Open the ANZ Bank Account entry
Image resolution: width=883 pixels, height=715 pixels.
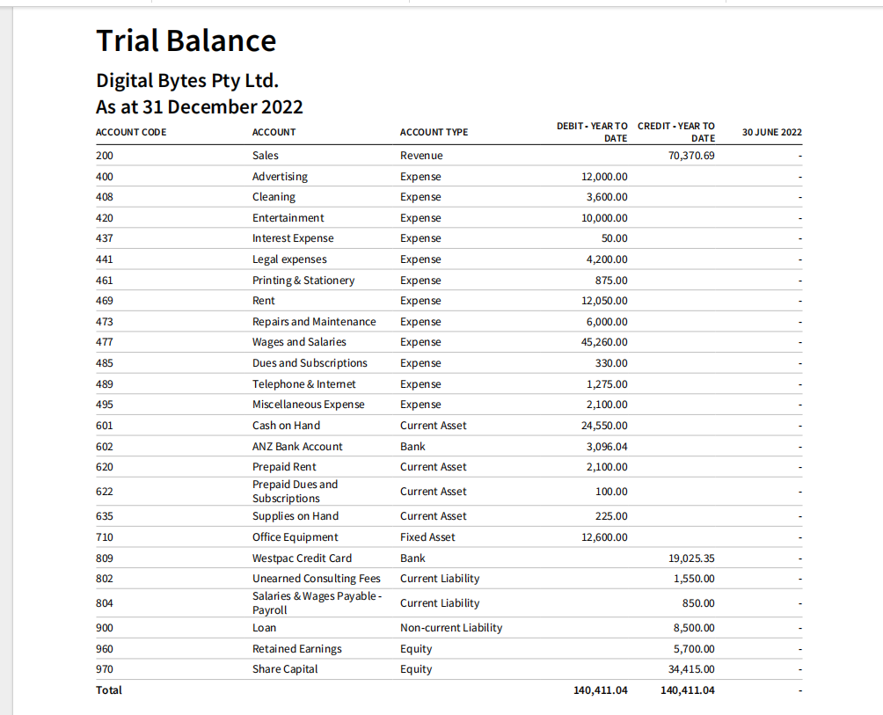coord(297,447)
